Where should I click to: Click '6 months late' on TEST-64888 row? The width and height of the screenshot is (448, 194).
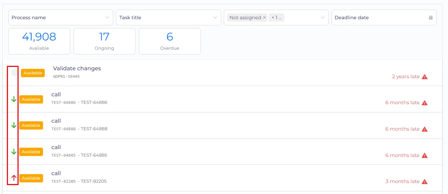[x=402, y=129]
